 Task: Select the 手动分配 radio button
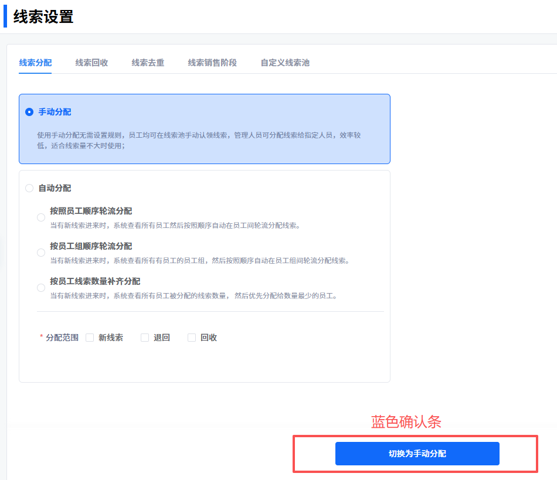29,112
